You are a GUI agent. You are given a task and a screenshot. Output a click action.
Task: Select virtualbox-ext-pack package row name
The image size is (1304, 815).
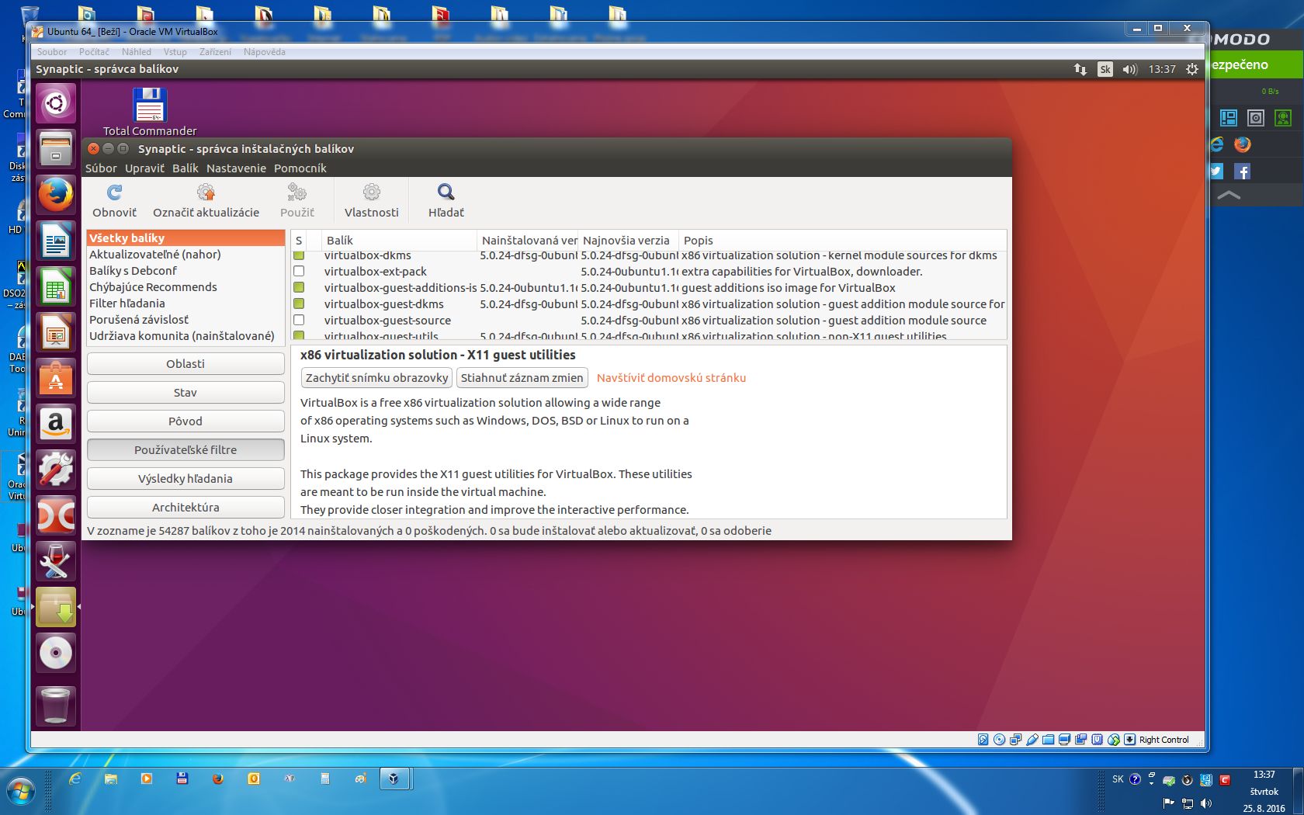tap(376, 271)
